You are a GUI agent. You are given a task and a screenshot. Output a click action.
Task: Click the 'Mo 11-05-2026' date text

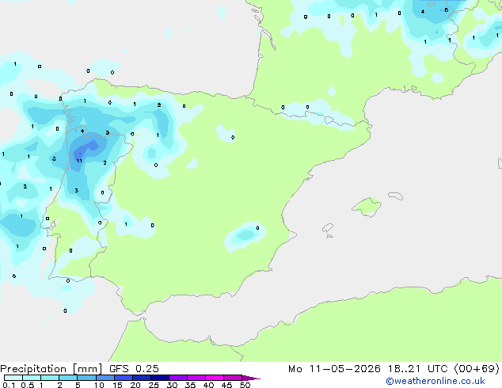point(334,369)
